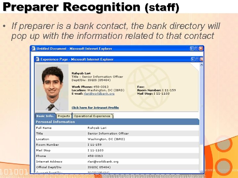Select the Full Name value Rahyab Lari
The image size is (238, 178).
click(x=97, y=128)
